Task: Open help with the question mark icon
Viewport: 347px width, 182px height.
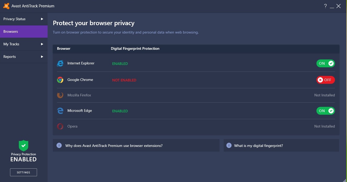Action: click(325, 6)
